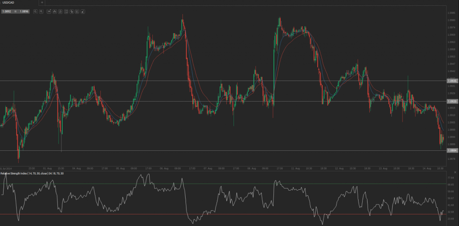Click the 11. Aug date on time axis
This screenshot has height=226, width=459.
coord(296,168)
